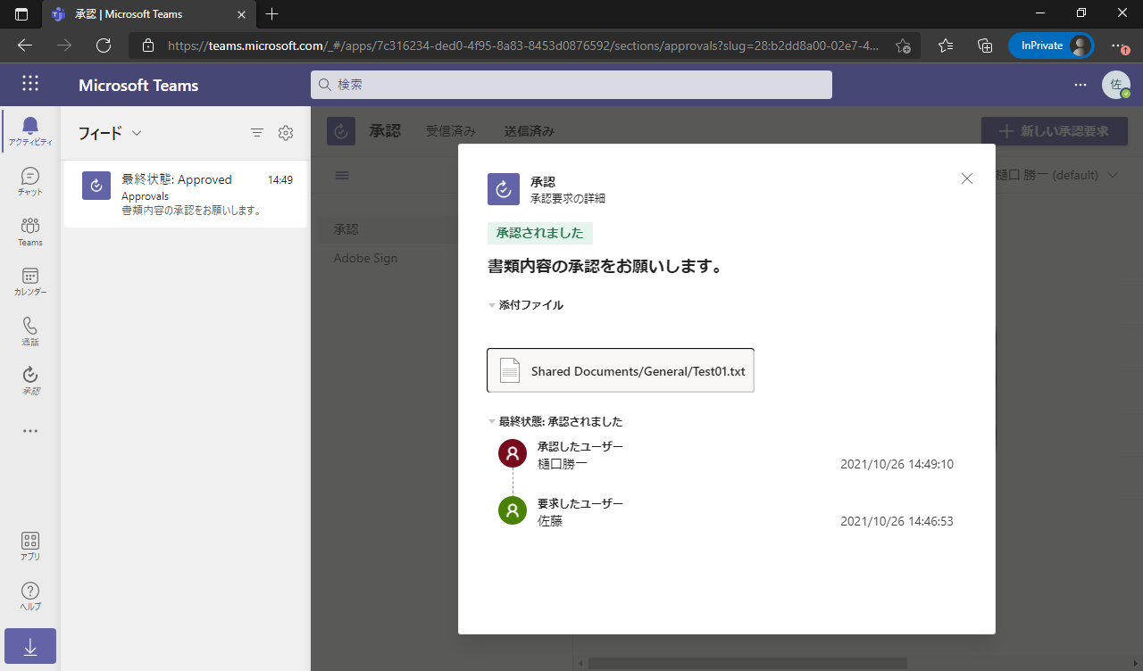Create a new approval request (新しい承認要求)

point(1055,131)
